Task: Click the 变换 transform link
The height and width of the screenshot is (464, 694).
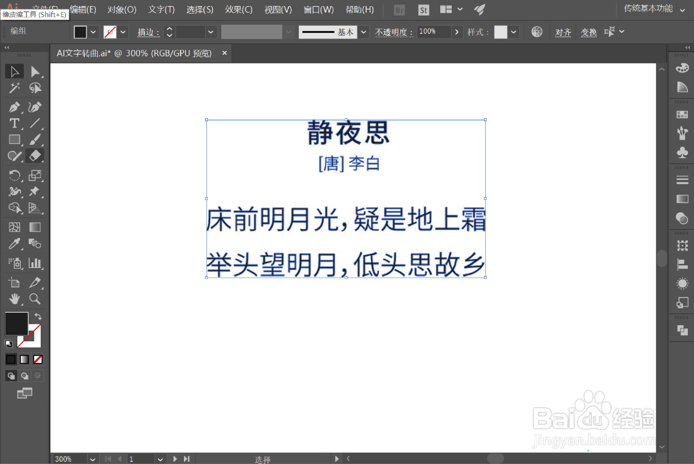Action: coord(589,32)
